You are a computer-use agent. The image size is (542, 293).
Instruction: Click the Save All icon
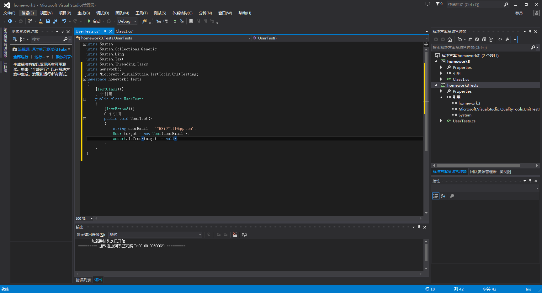55,21
